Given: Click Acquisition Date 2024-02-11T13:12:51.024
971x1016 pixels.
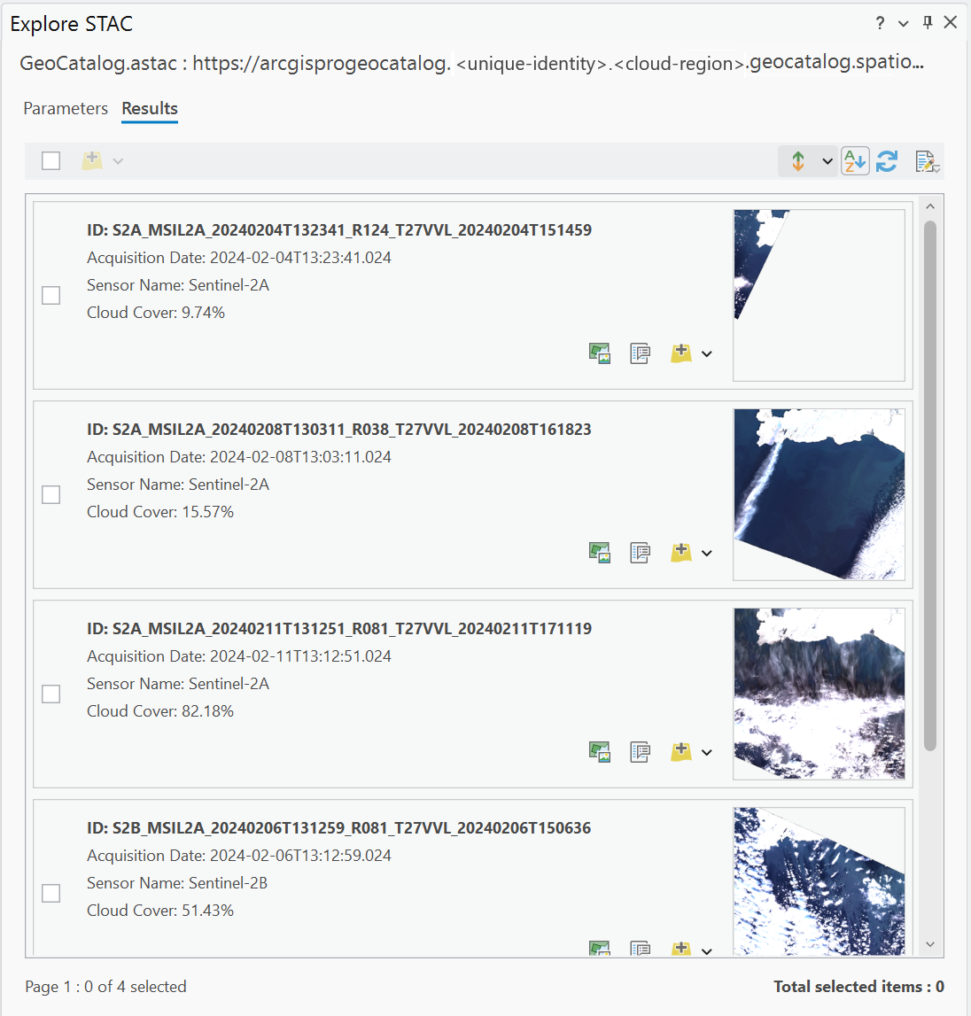Looking at the screenshot, I should click(x=239, y=656).
